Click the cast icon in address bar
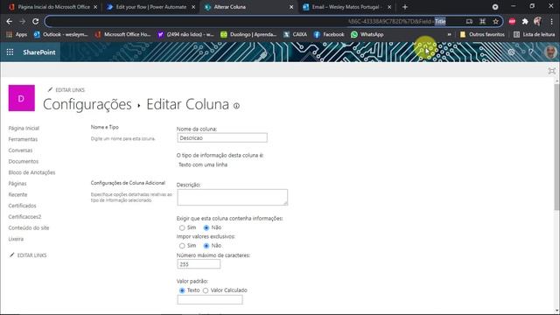The width and height of the screenshot is (560, 315). coord(469,21)
